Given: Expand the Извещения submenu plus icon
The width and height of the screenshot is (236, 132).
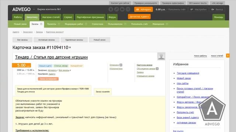Looking at the screenshot, I should (167, 24).
